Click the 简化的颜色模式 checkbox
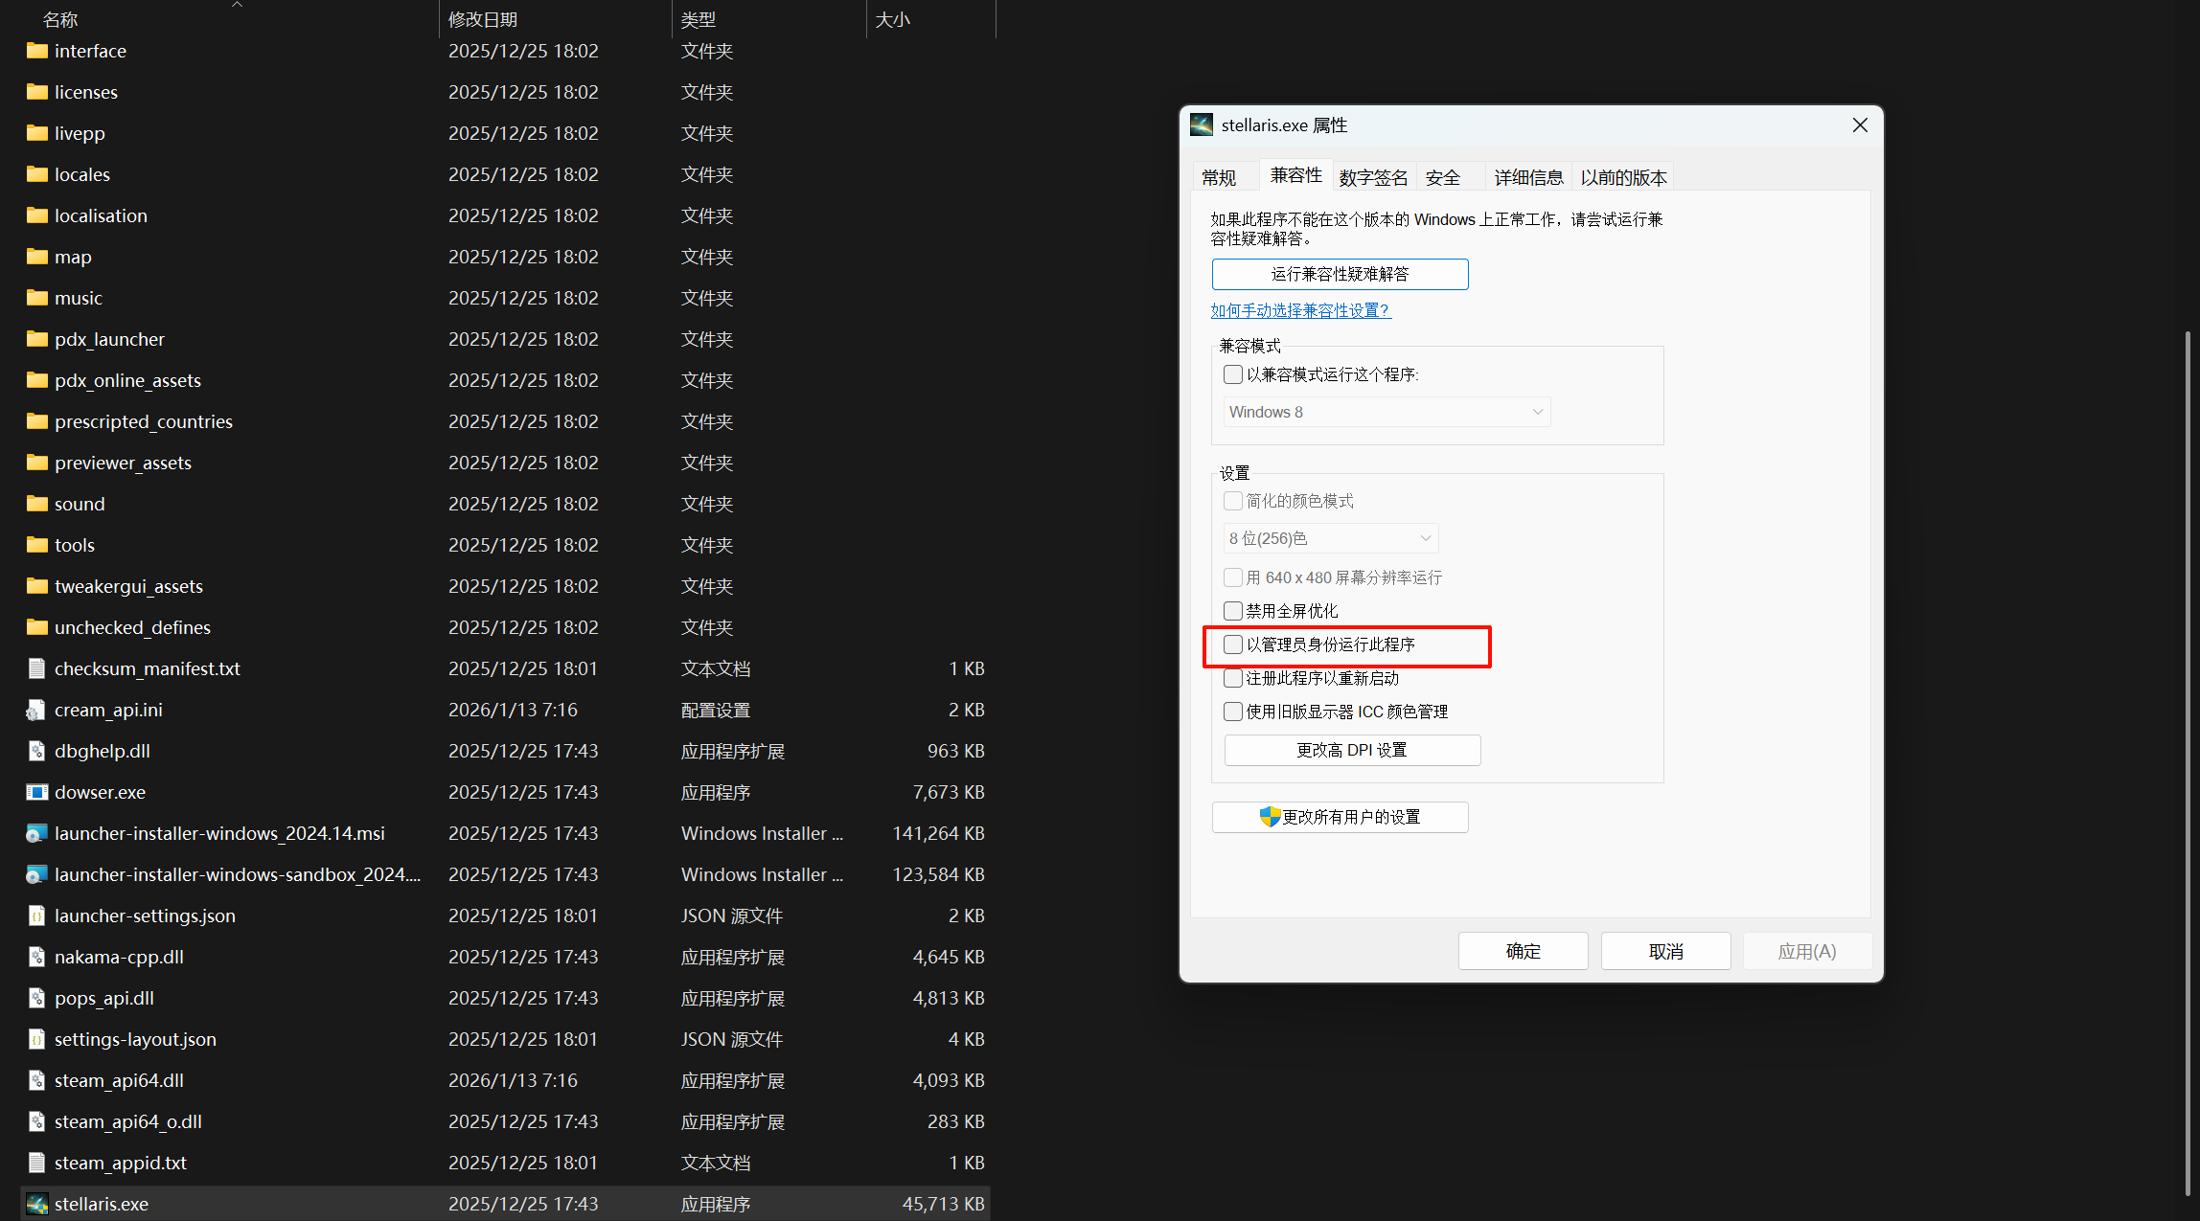This screenshot has height=1221, width=2200. (x=1233, y=501)
